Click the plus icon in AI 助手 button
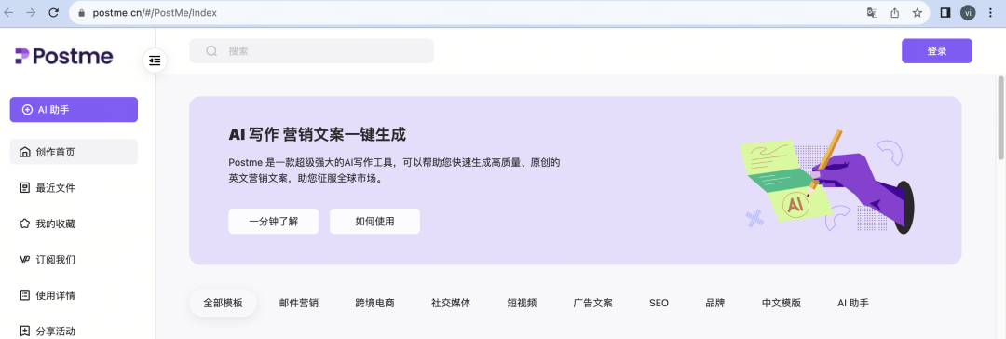Image resolution: width=1006 pixels, height=339 pixels. coord(27,110)
